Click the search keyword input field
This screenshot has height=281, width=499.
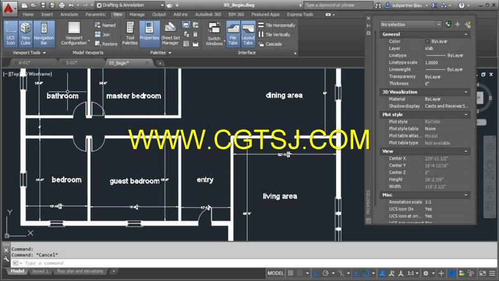338,5
